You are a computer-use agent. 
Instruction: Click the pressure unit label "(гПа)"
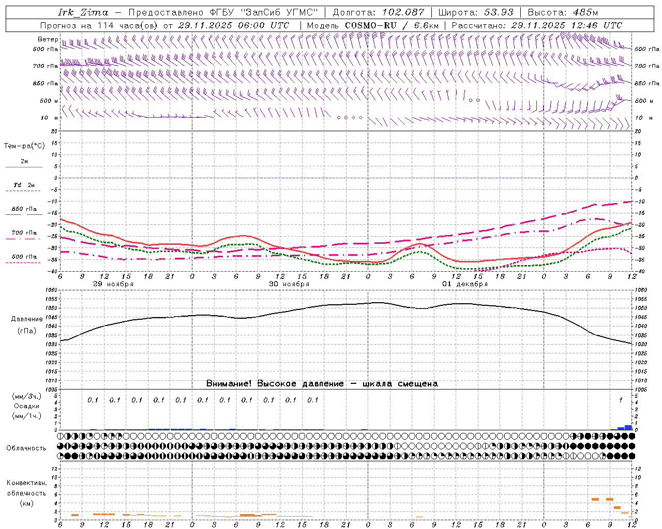(x=27, y=331)
